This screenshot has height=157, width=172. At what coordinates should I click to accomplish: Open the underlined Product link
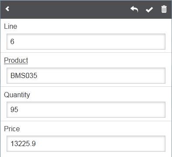[16, 60]
